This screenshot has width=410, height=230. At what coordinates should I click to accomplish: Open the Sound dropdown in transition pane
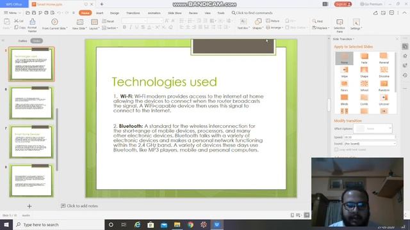click(370, 144)
